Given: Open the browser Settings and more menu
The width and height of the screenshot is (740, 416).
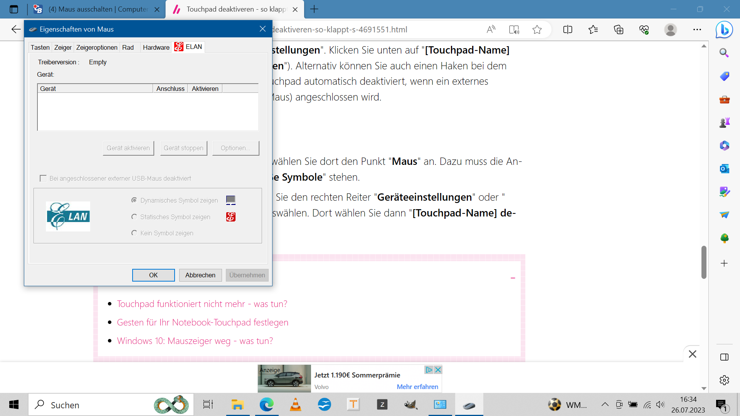Looking at the screenshot, I should coord(697,29).
